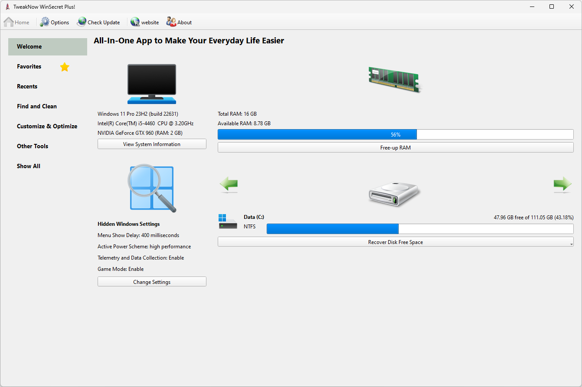Show next drive with right green arrow

click(562, 184)
